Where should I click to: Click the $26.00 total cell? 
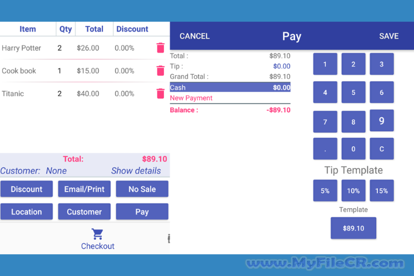tap(88, 48)
